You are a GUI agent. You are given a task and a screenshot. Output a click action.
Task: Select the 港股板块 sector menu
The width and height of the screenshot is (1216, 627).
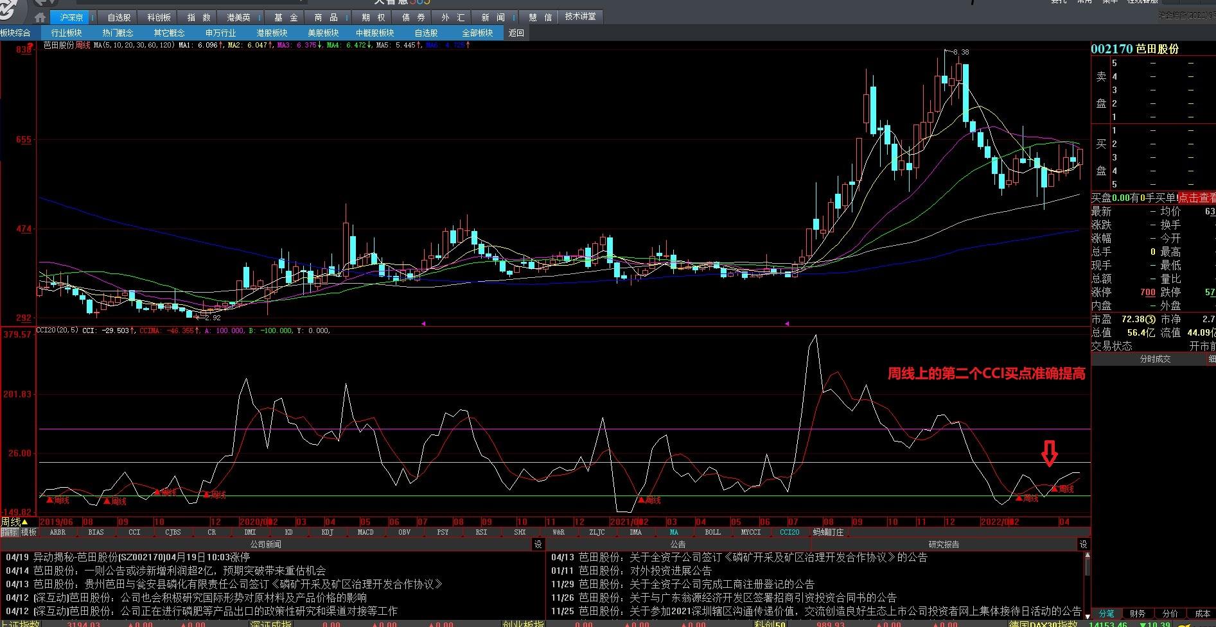click(x=272, y=33)
